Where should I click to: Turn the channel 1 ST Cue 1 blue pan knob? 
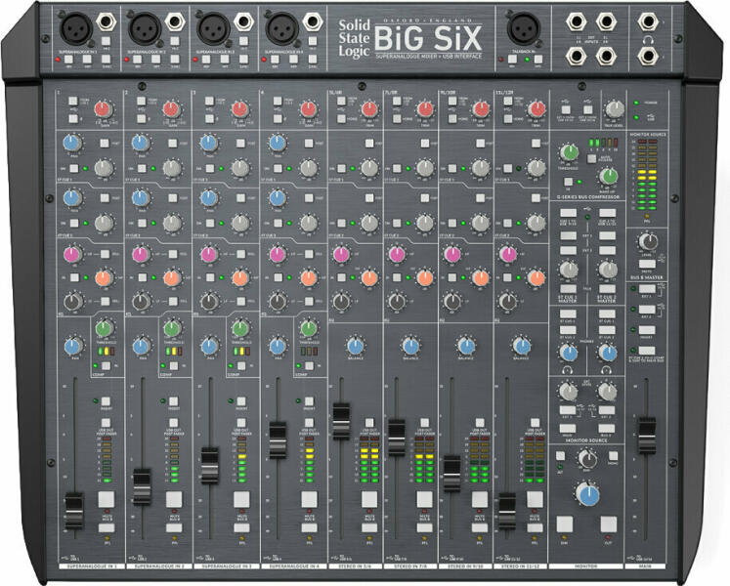pyautogui.click(x=72, y=144)
